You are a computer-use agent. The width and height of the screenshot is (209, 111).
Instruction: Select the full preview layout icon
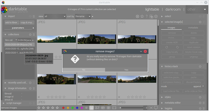point(114,108)
